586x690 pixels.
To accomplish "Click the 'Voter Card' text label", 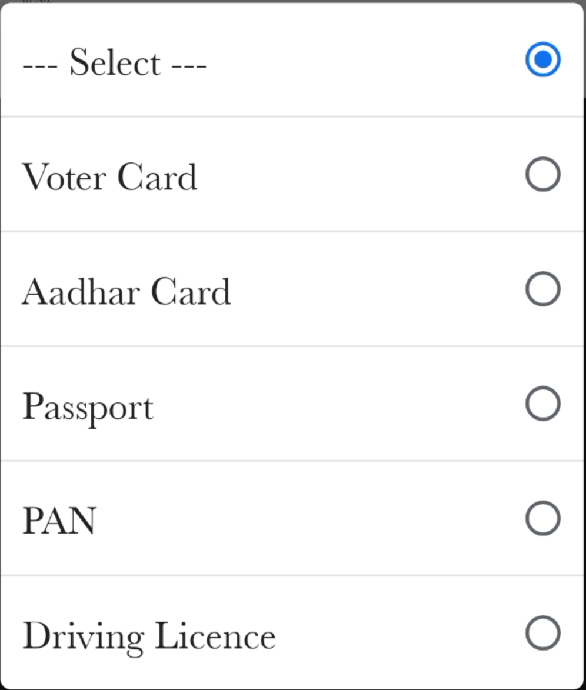I will (x=109, y=176).
